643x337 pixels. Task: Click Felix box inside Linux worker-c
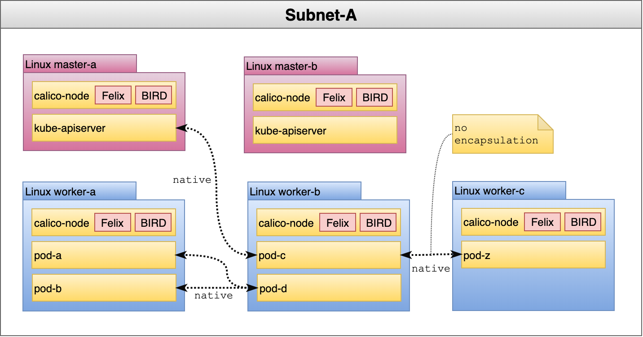542,222
